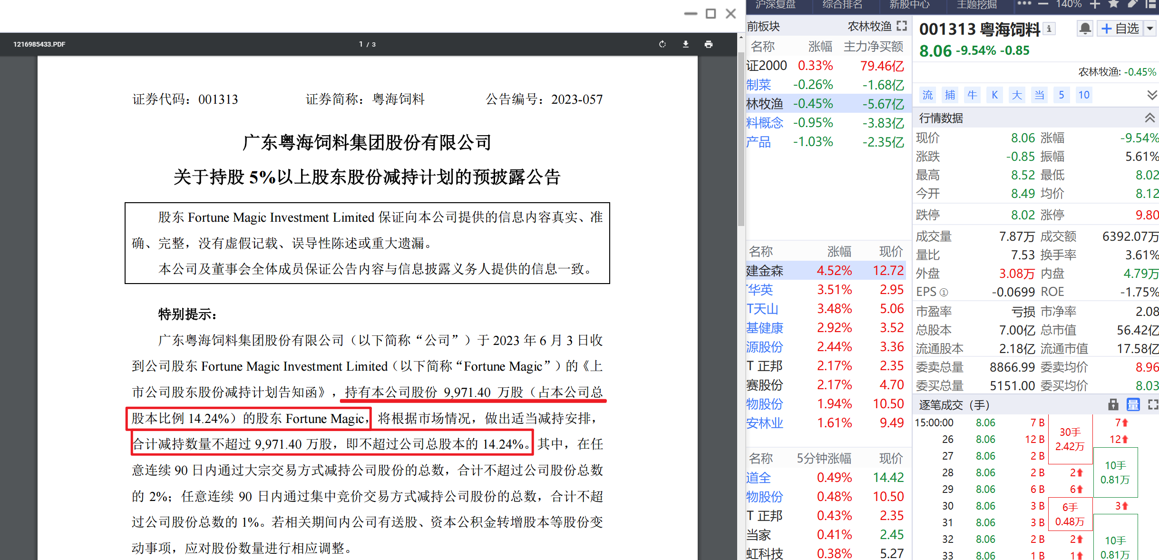The image size is (1159, 560).
Task: Open the T天山 stock link
Action: 762,309
